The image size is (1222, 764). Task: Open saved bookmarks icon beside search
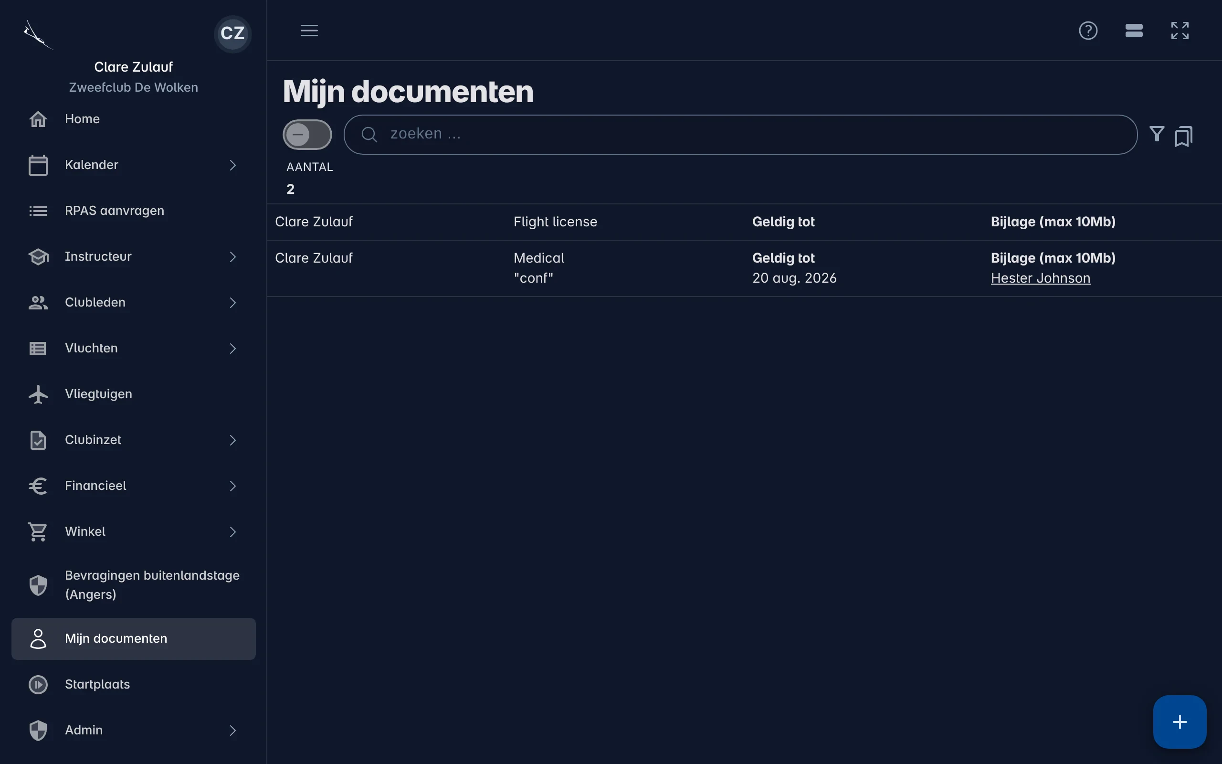tap(1184, 136)
